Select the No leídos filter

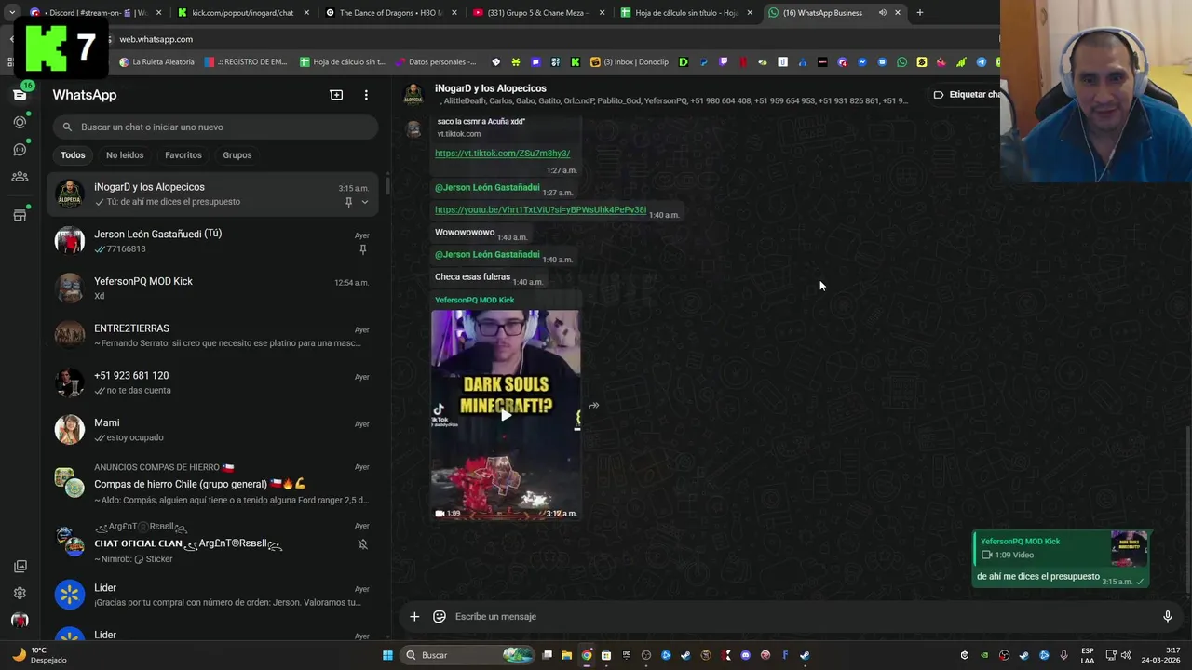pyautogui.click(x=125, y=155)
